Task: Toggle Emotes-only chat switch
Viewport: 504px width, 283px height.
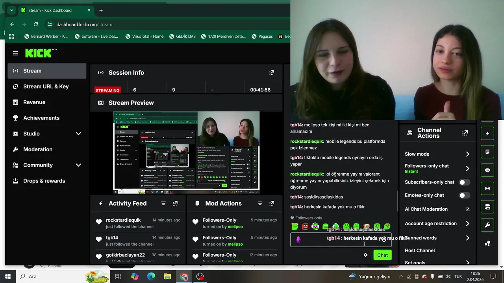Action: coord(464,195)
